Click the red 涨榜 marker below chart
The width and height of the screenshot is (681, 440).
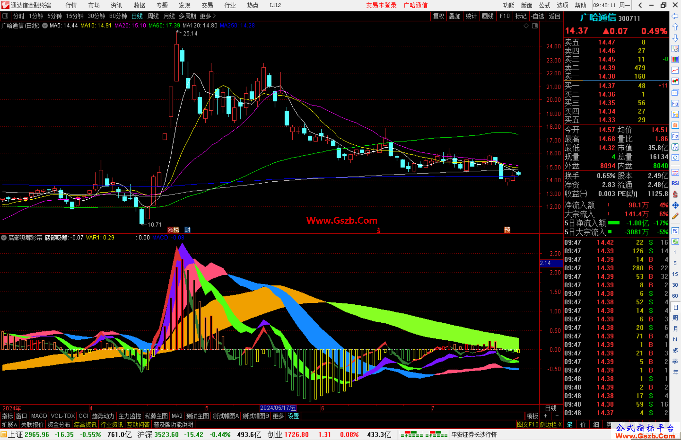(x=173, y=230)
